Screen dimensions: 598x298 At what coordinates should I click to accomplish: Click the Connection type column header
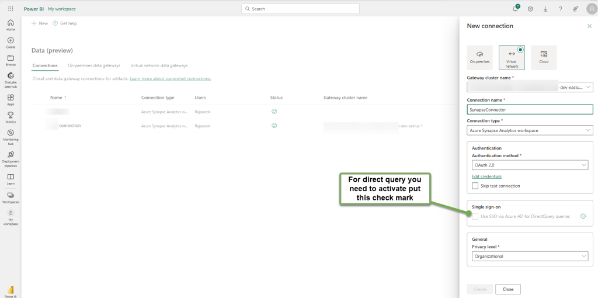(x=158, y=98)
